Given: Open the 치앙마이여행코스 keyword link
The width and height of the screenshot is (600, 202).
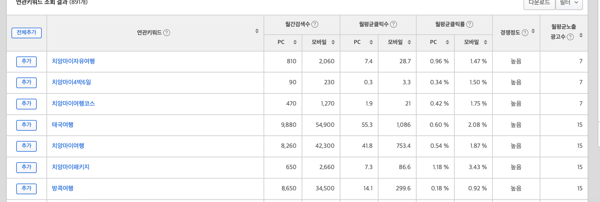Looking at the screenshot, I should pyautogui.click(x=73, y=104).
